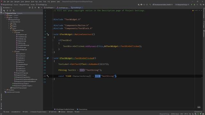The width and height of the screenshot is (205, 115).
Task: Open the Unreal tool window button
Action: tap(6, 112)
